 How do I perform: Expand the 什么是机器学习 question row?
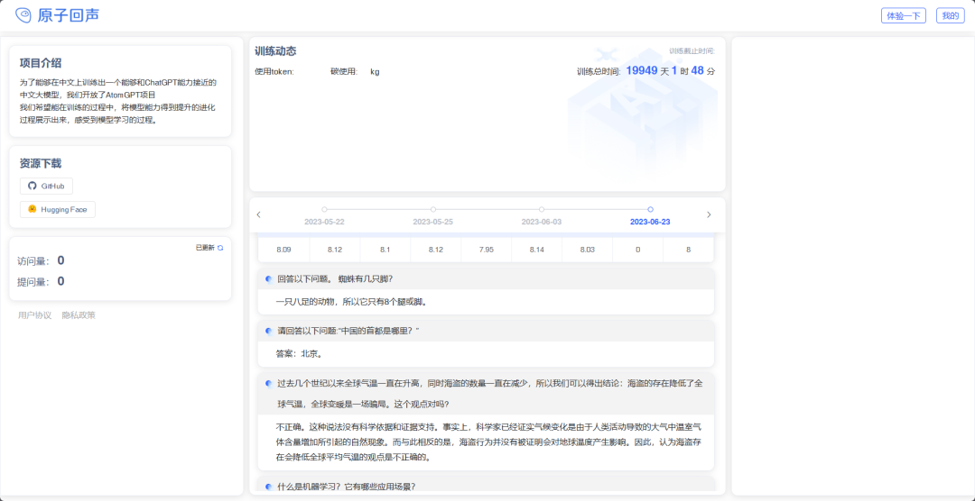[487, 487]
